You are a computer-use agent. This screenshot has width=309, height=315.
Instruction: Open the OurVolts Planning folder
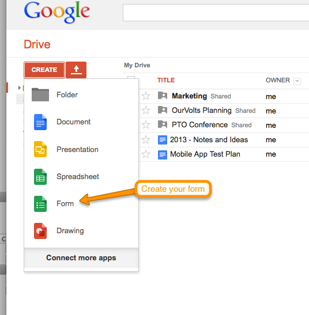(x=202, y=111)
